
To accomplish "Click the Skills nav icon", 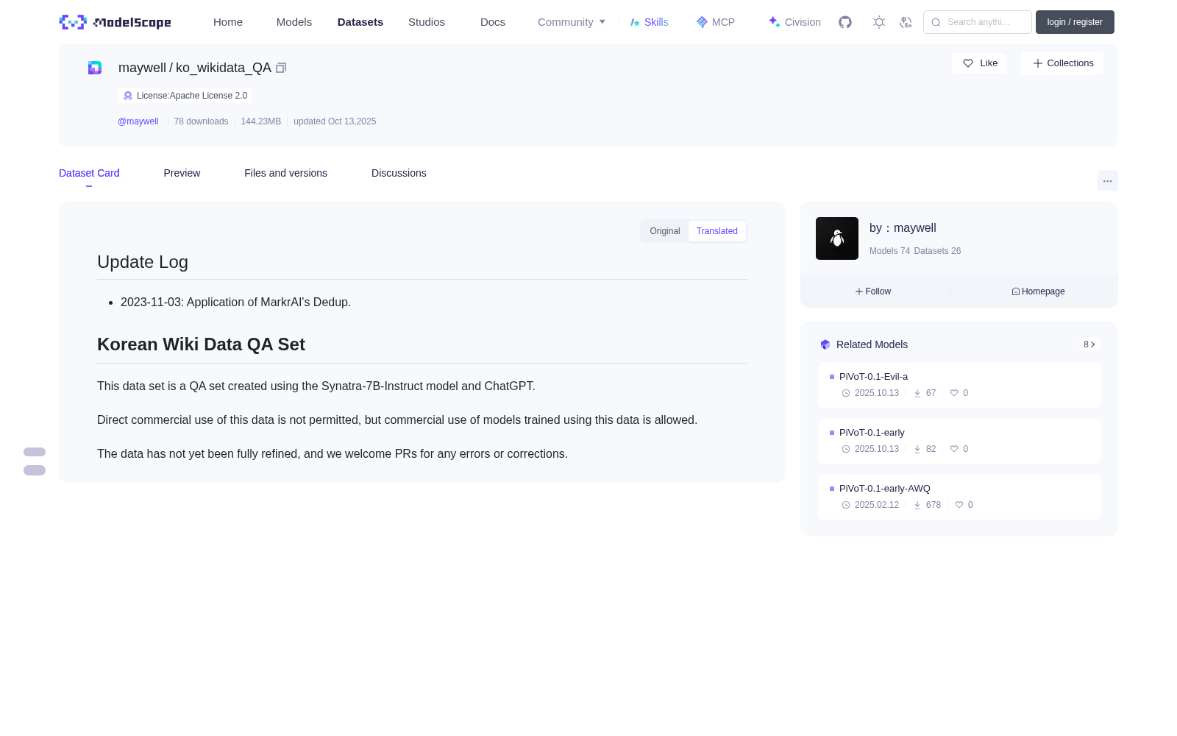I will [x=635, y=22].
